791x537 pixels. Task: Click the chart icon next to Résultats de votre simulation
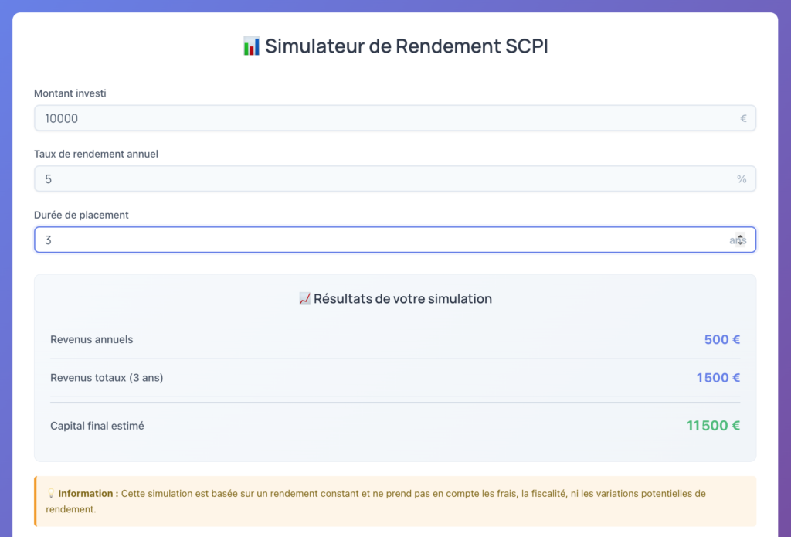304,298
